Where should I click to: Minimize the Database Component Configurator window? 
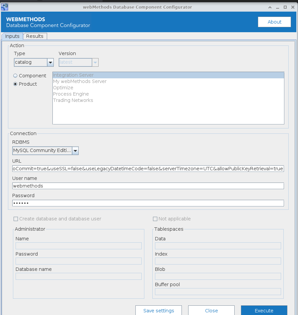(x=277, y=7)
